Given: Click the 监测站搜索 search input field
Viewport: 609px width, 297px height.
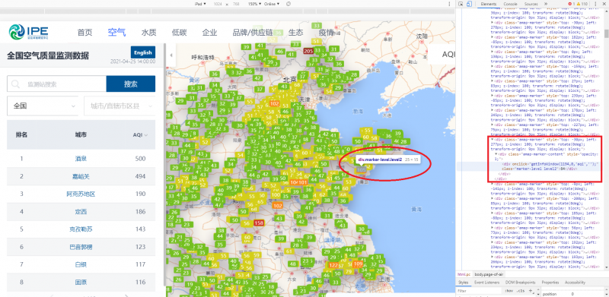Looking at the screenshot, I should pyautogui.click(x=56, y=84).
